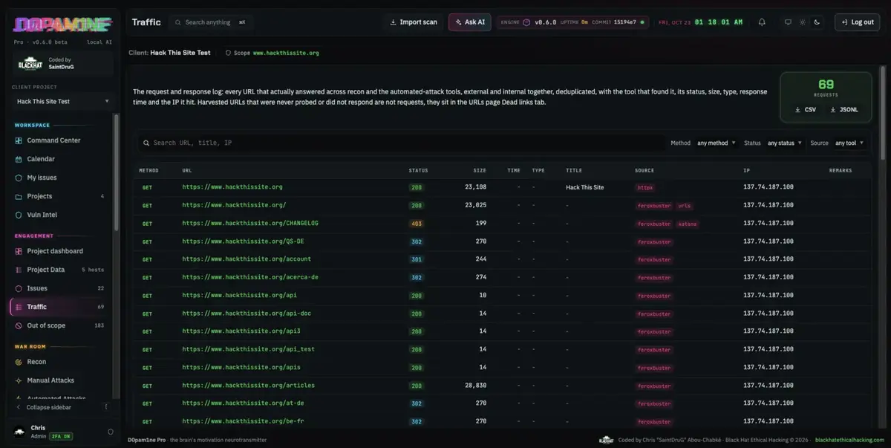Switch to dark theme moon icon
The width and height of the screenshot is (891, 448).
point(817,22)
